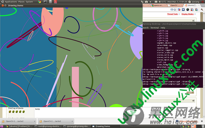Open the calculator launcher in top panel
Viewport: 205px width, 128px height.
[50, 2]
